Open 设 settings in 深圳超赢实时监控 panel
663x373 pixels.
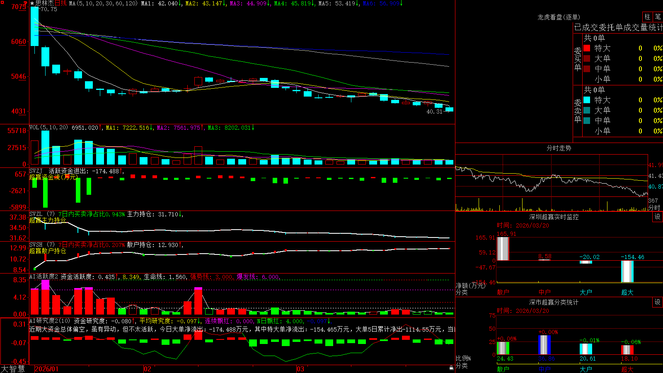point(658,217)
